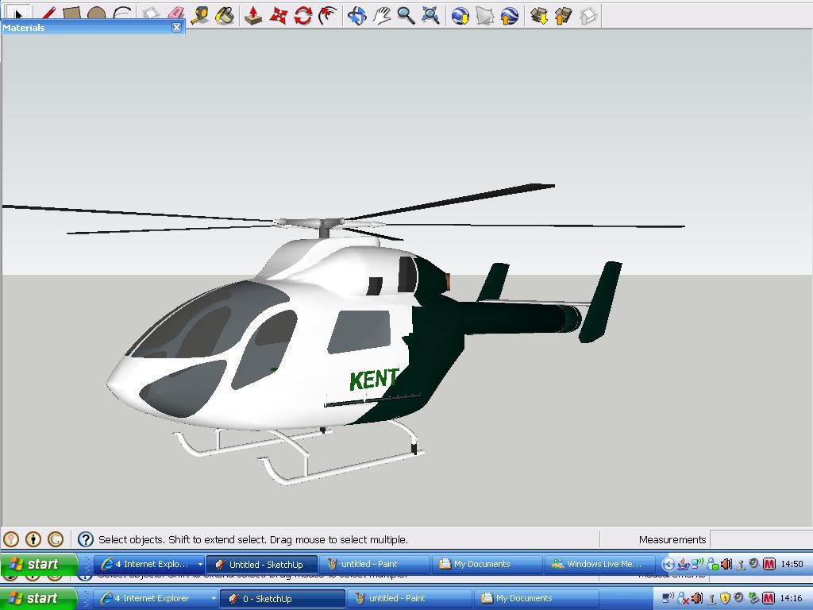Image resolution: width=813 pixels, height=610 pixels.
Task: Close the Materials panel
Action: click(176, 28)
